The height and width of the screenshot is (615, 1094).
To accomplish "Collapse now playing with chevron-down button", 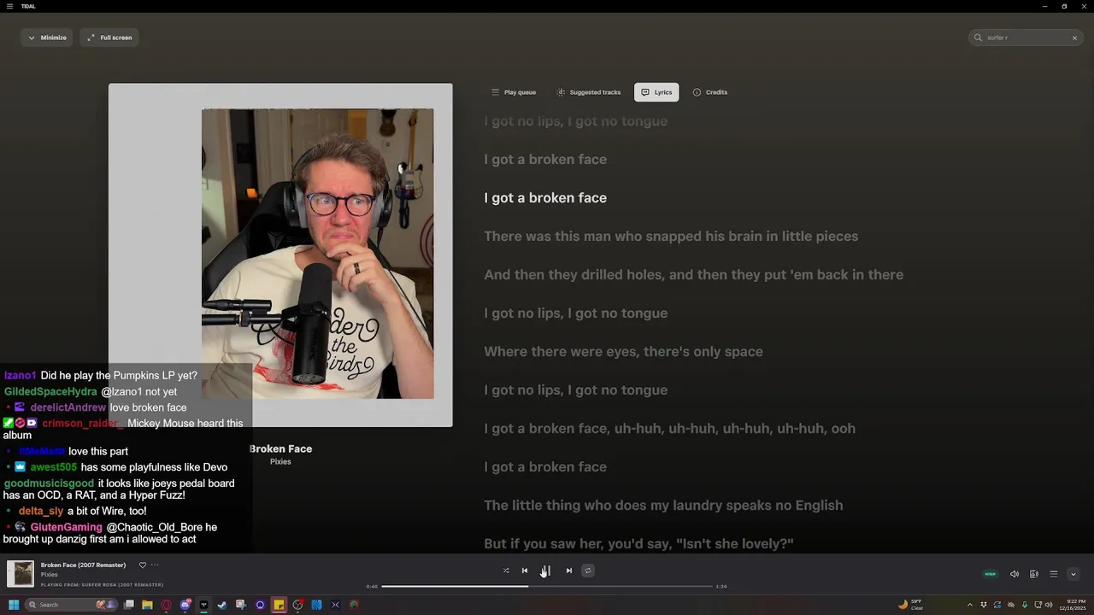I will point(1073,574).
